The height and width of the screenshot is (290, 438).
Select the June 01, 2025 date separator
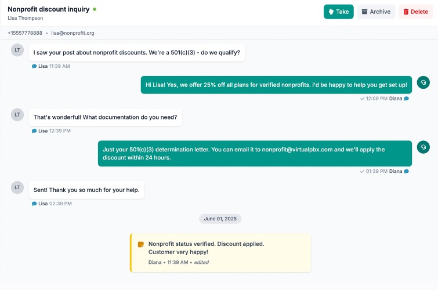[x=220, y=219]
